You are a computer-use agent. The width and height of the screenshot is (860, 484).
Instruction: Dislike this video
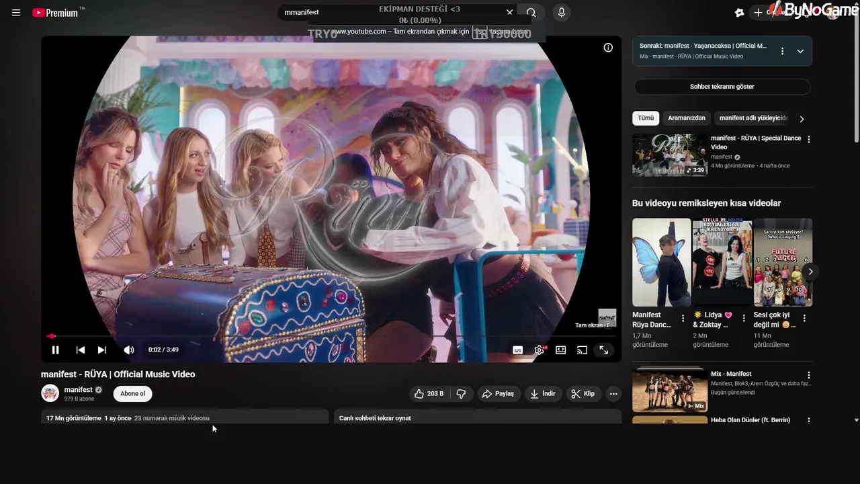point(461,393)
